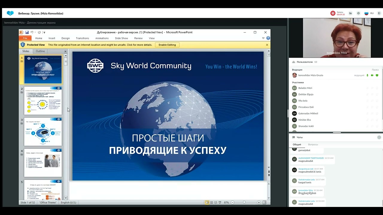Click the PowerPoint Save icon in quick access toolbar
The image size is (383, 215).
click(27, 32)
